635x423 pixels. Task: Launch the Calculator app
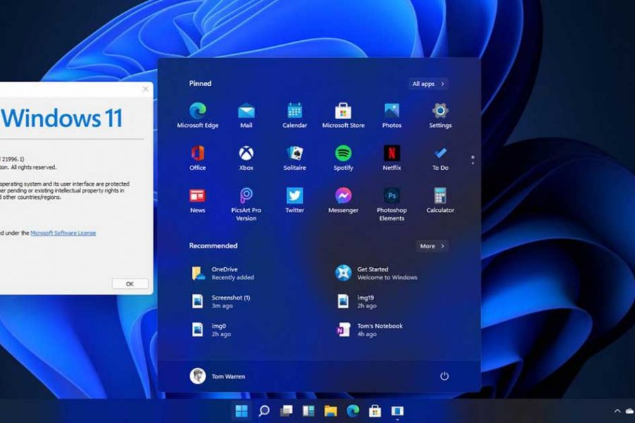(x=440, y=200)
